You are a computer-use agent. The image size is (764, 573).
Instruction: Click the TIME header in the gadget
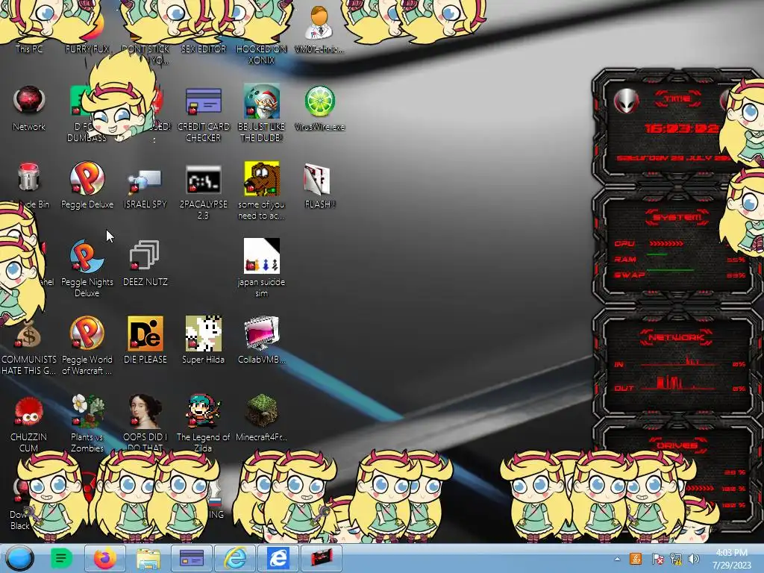(x=677, y=99)
